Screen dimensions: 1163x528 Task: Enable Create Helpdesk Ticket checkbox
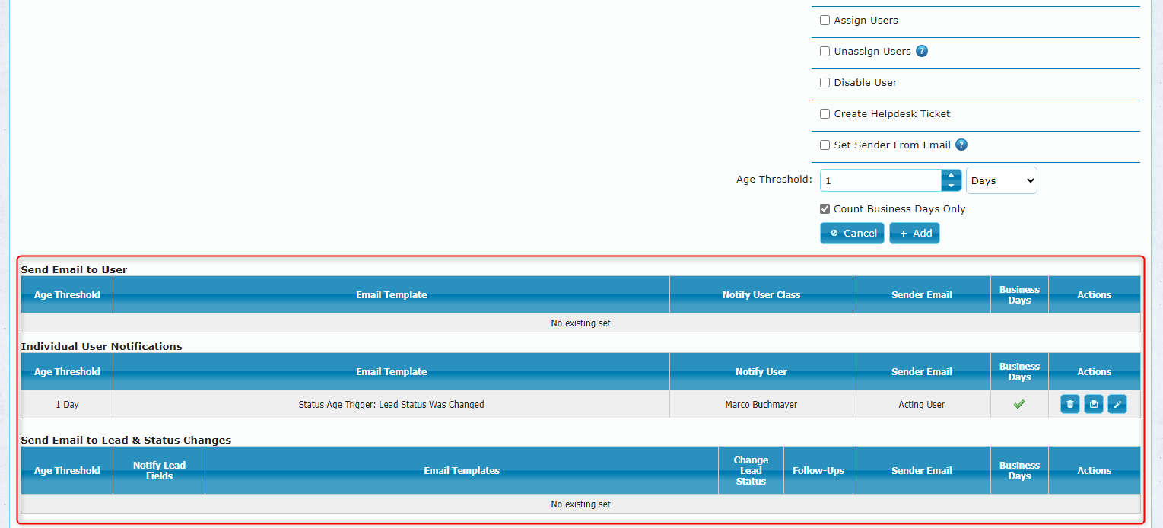tap(825, 114)
